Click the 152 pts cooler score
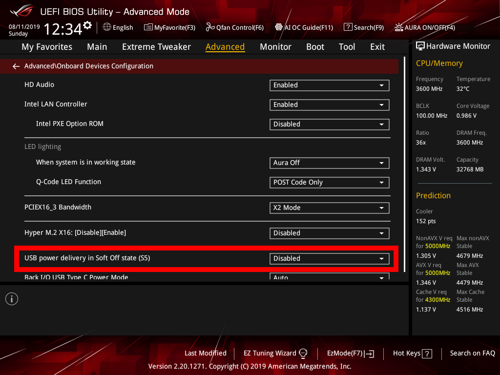This screenshot has height=375, width=500. click(x=426, y=221)
